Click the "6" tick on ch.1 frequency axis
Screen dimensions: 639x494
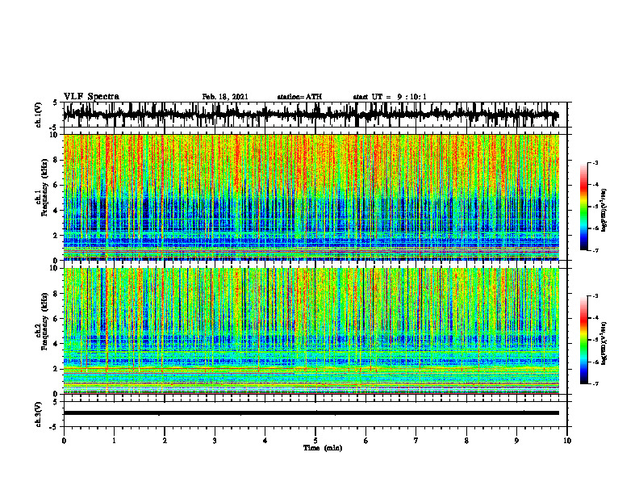pyautogui.click(x=56, y=185)
